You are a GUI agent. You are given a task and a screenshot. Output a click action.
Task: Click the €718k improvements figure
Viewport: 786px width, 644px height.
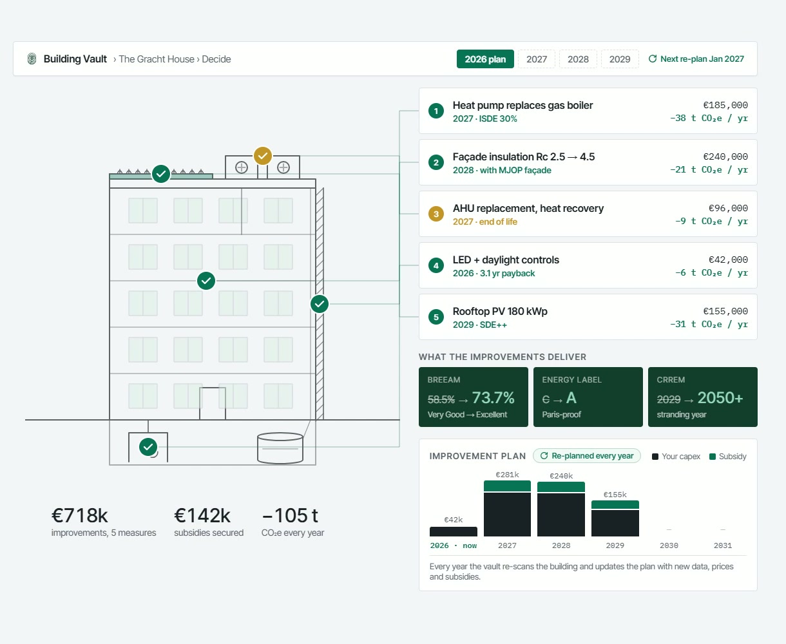pyautogui.click(x=80, y=515)
